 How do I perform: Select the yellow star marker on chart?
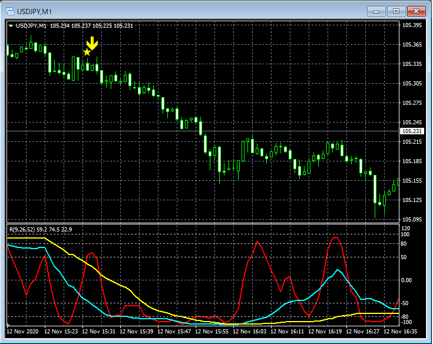tap(87, 52)
